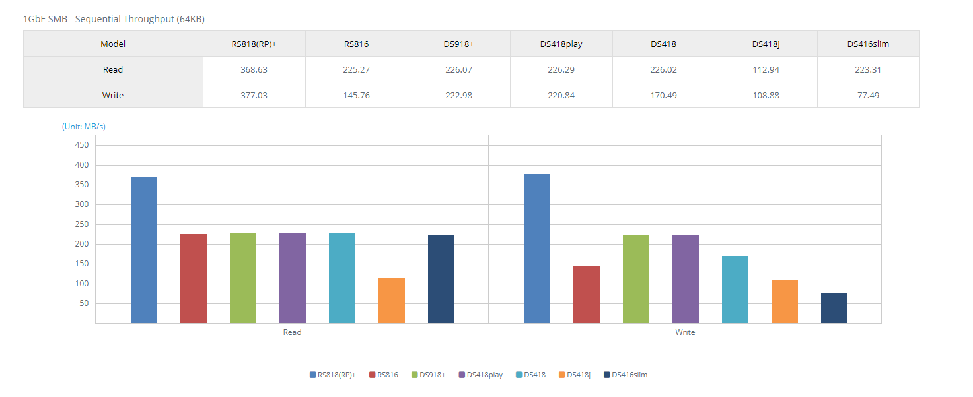Toggle RS818(RP)+ series in chart legend

tap(333, 375)
